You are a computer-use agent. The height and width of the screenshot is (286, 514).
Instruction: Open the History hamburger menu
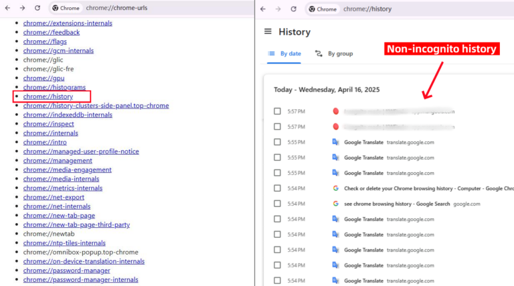coord(268,31)
